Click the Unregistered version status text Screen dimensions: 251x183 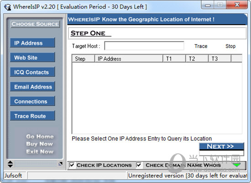(188, 176)
